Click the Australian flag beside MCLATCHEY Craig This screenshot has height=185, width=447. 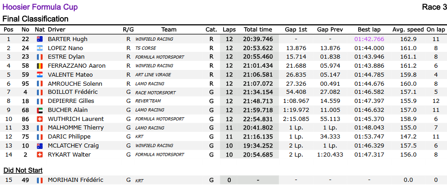pos(40,146)
